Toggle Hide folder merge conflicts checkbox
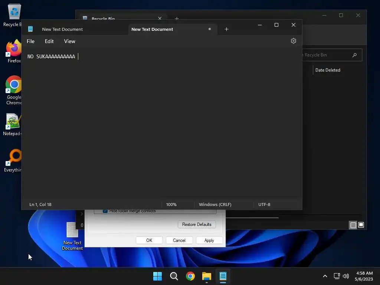 tap(105, 211)
